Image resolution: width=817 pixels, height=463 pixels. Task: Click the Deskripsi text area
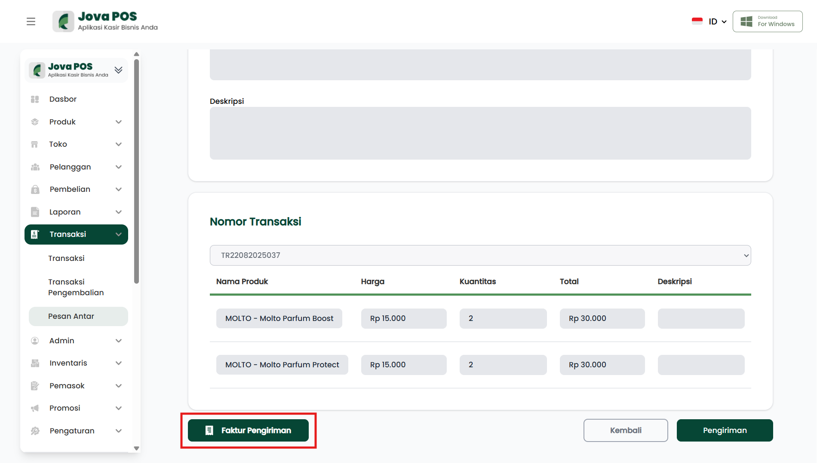pos(480,133)
